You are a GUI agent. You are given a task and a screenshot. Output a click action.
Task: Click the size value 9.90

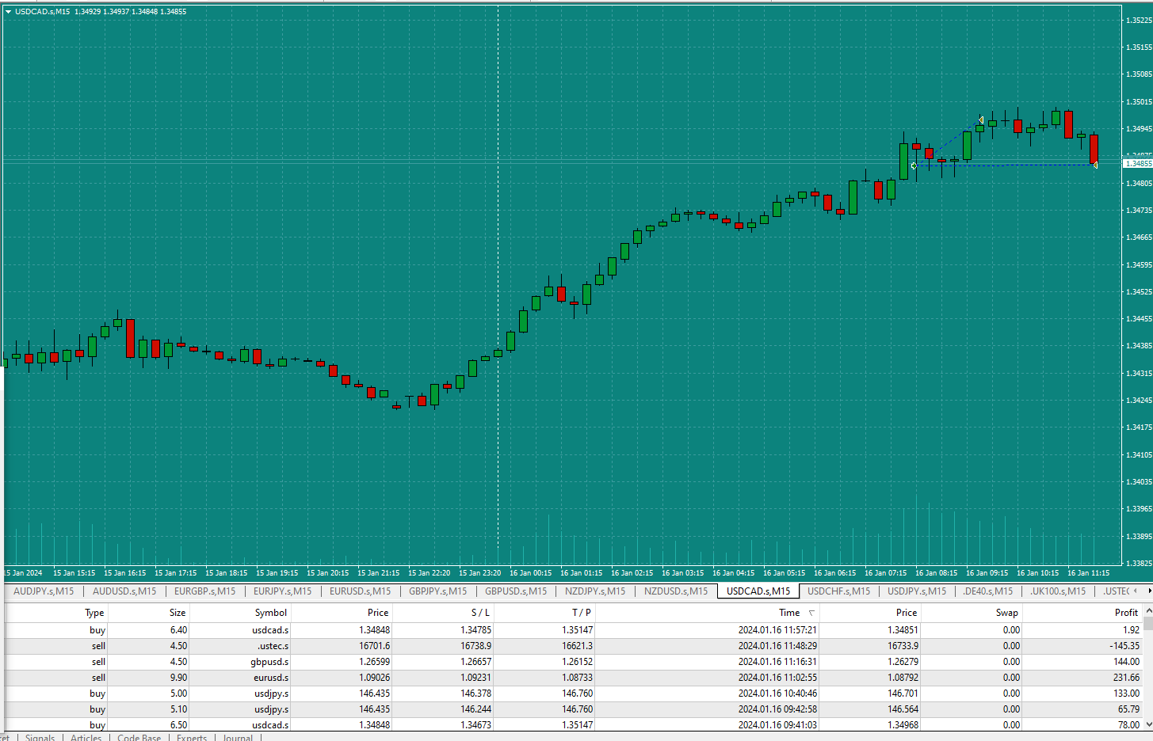[x=179, y=678]
